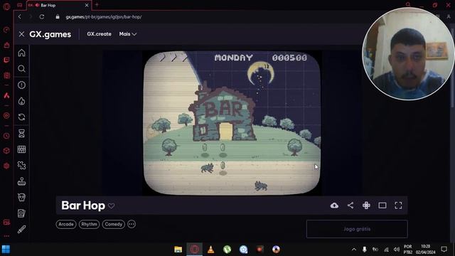Open the GX.games home icon in sidebar
This screenshot has height=256, width=455.
tap(21, 53)
